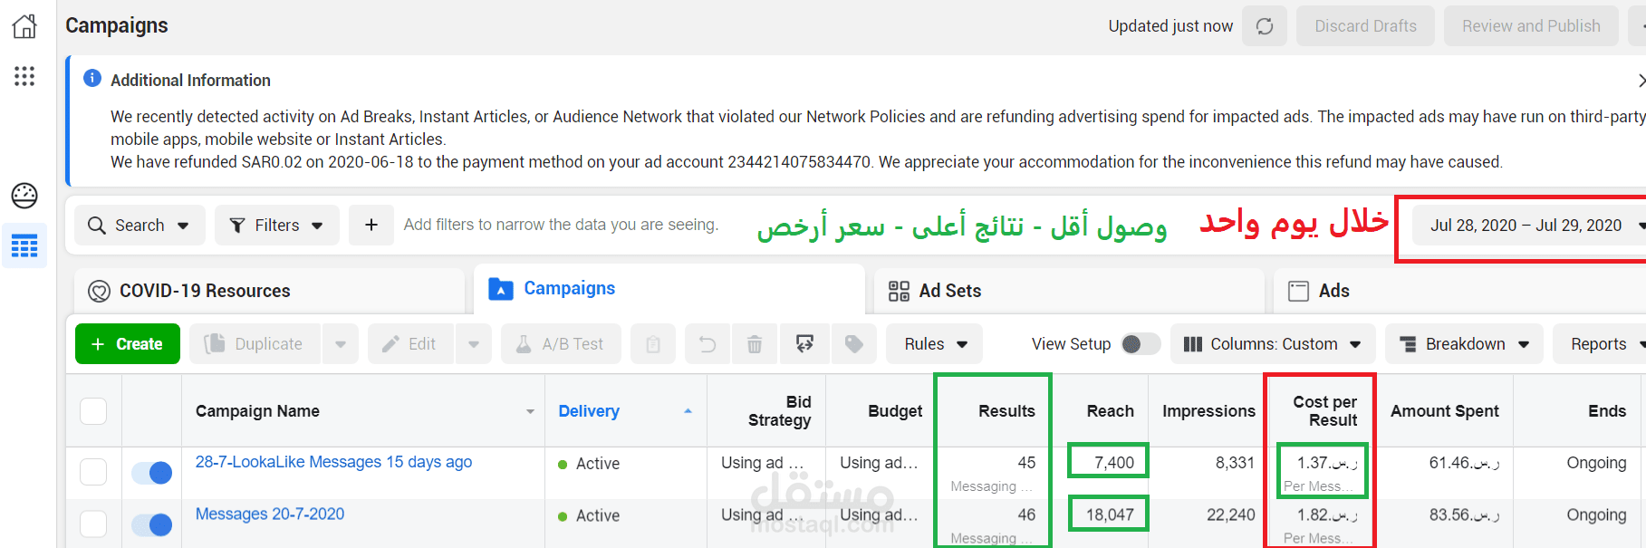1646x548 pixels.
Task: Click the account overview gauge icon in sidebar
Action: tap(24, 195)
